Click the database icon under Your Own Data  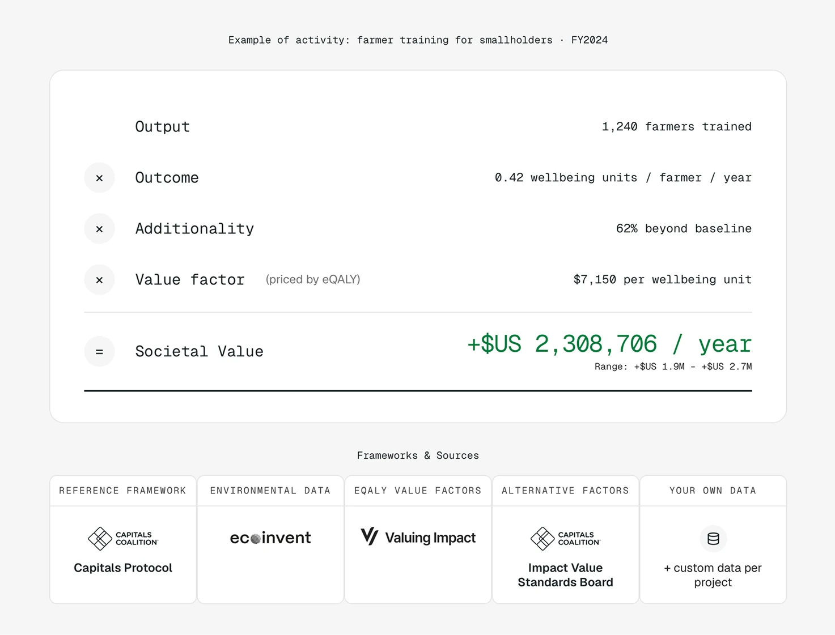click(x=713, y=539)
